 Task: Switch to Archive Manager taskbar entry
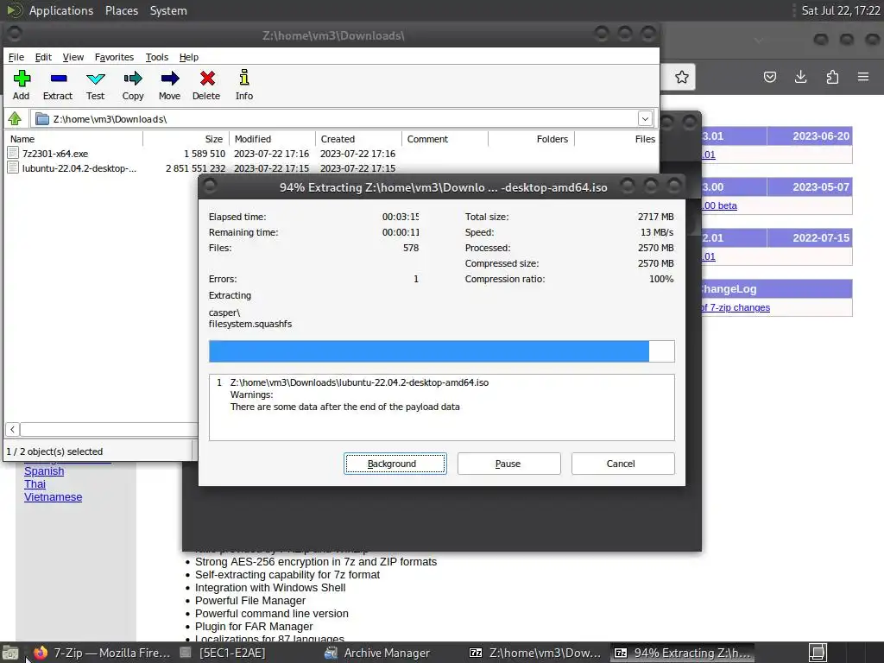click(x=377, y=653)
